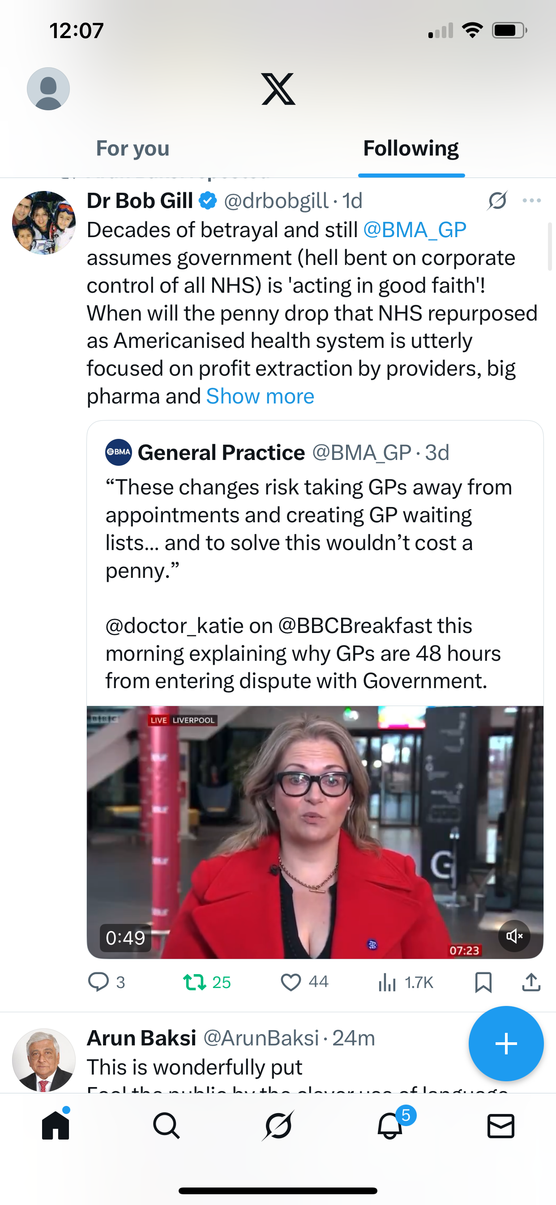Expand post with Show more
Screen dimensions: 556x1205
click(x=260, y=396)
